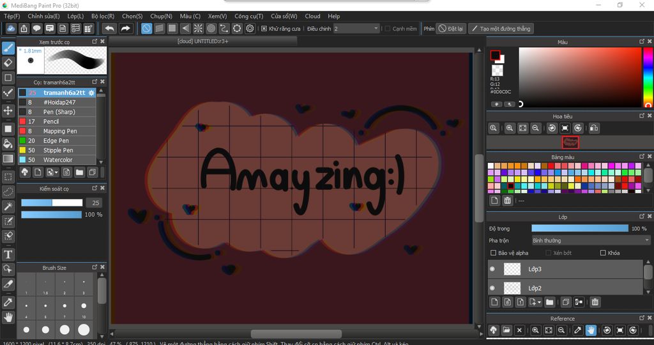Add a new layer folder

pyautogui.click(x=550, y=302)
